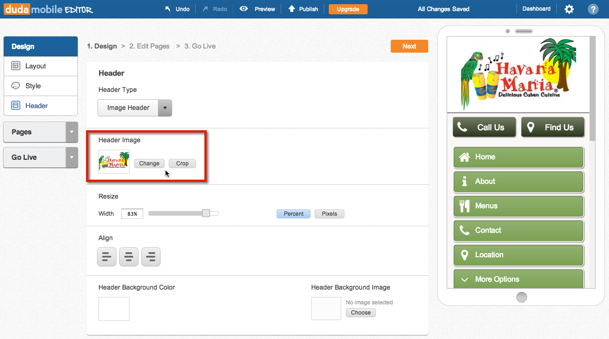Click the phone preview home button
The height and width of the screenshot is (339, 609).
click(x=522, y=297)
